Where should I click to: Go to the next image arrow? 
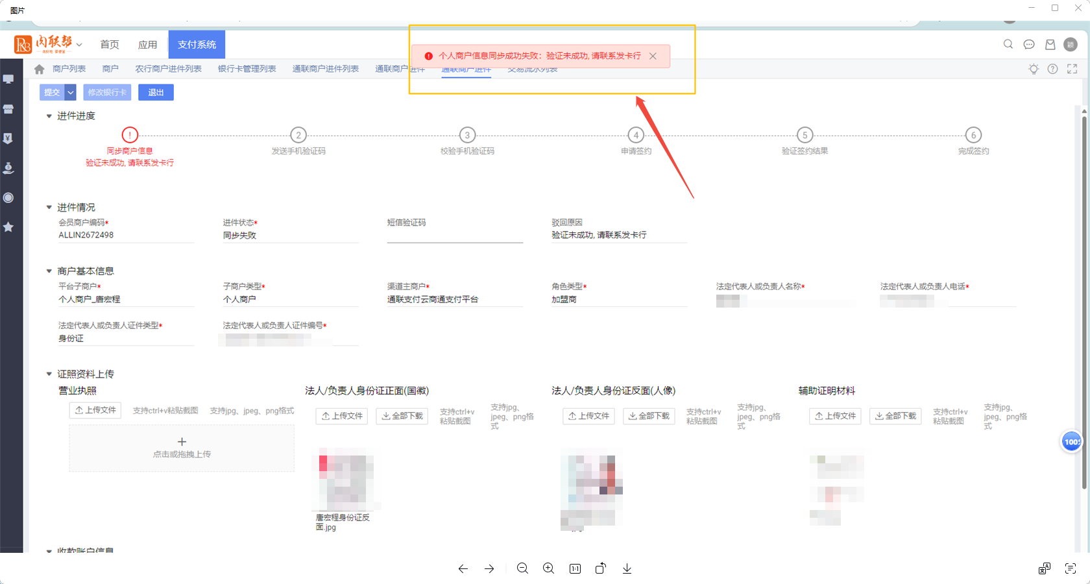[489, 568]
